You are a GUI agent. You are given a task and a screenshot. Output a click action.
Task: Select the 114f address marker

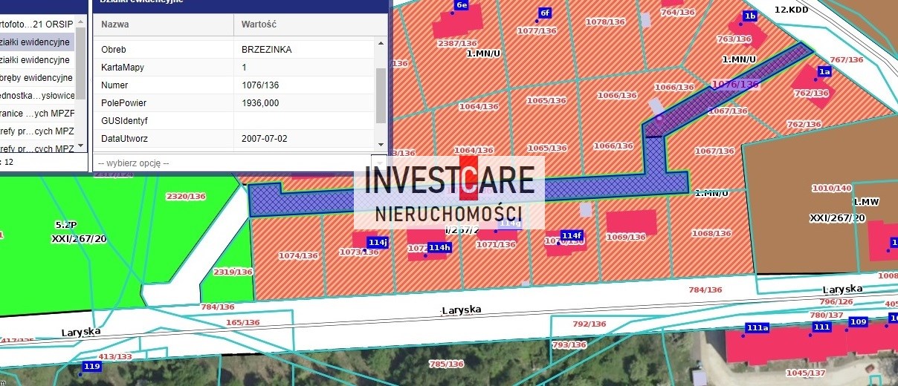pyautogui.click(x=572, y=235)
